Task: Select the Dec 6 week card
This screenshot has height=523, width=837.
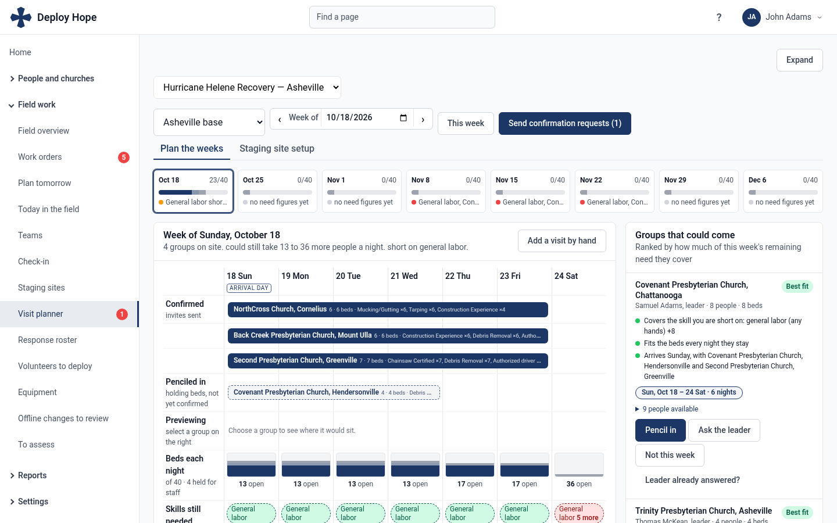Action: pyautogui.click(x=783, y=191)
